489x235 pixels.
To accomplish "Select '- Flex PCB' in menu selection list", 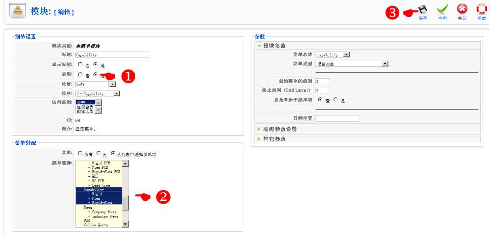I will tap(99, 167).
